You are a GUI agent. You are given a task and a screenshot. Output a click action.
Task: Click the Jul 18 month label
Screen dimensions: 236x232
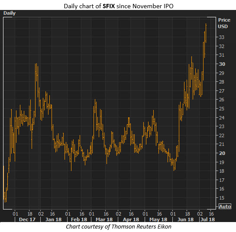[208, 219]
